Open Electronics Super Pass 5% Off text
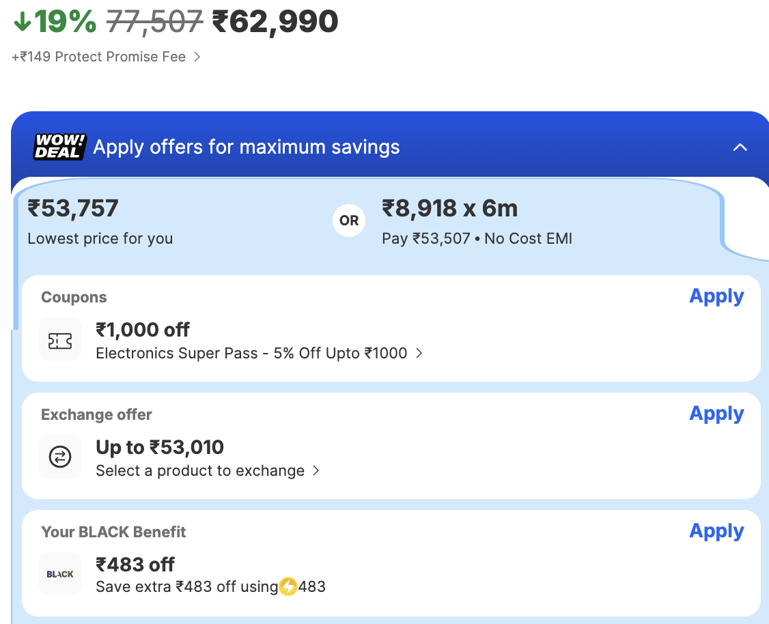Screen dimensions: 769x624 pos(251,354)
